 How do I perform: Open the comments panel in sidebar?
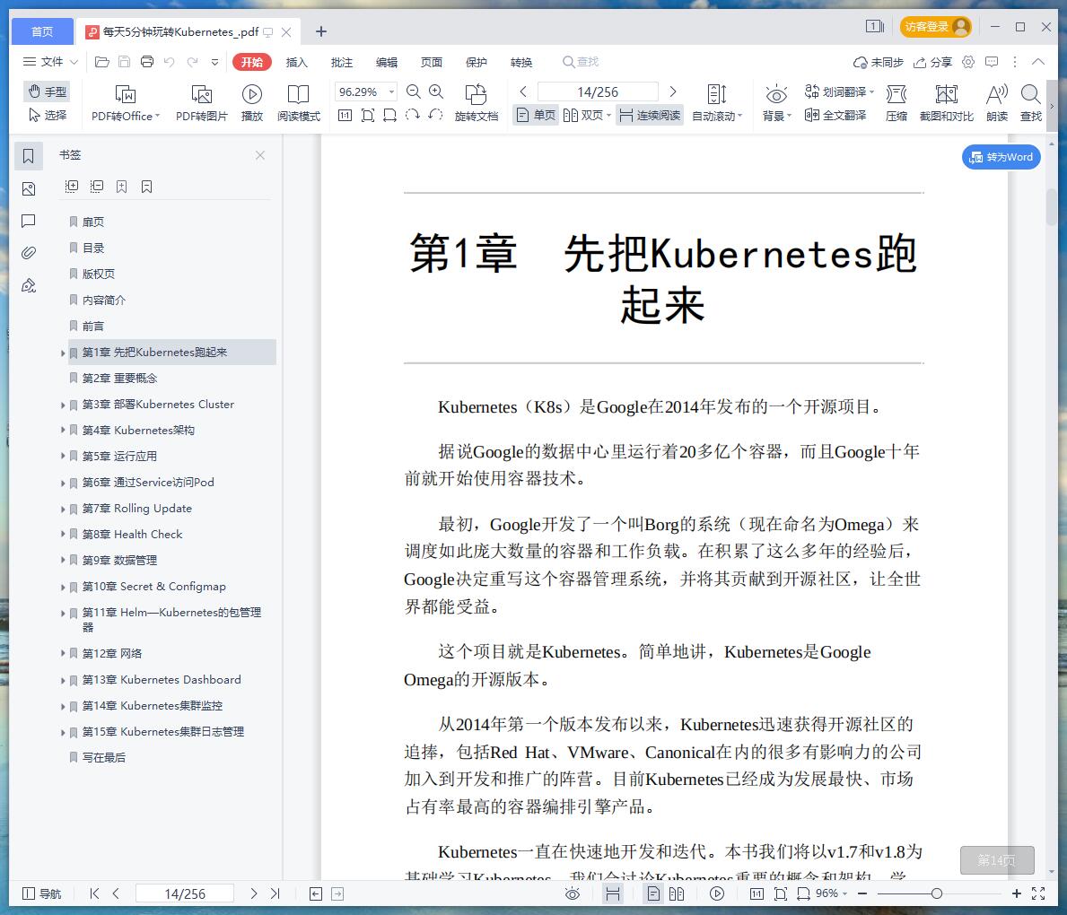click(x=28, y=221)
